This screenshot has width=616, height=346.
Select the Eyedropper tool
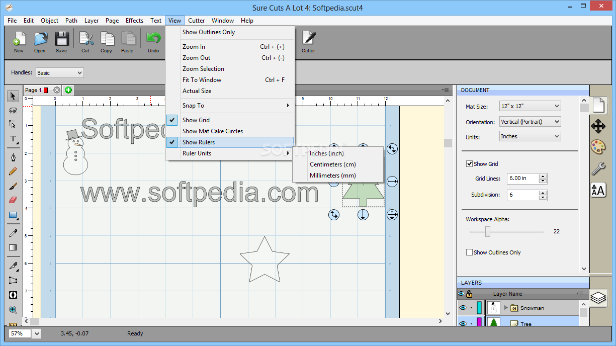(x=13, y=233)
